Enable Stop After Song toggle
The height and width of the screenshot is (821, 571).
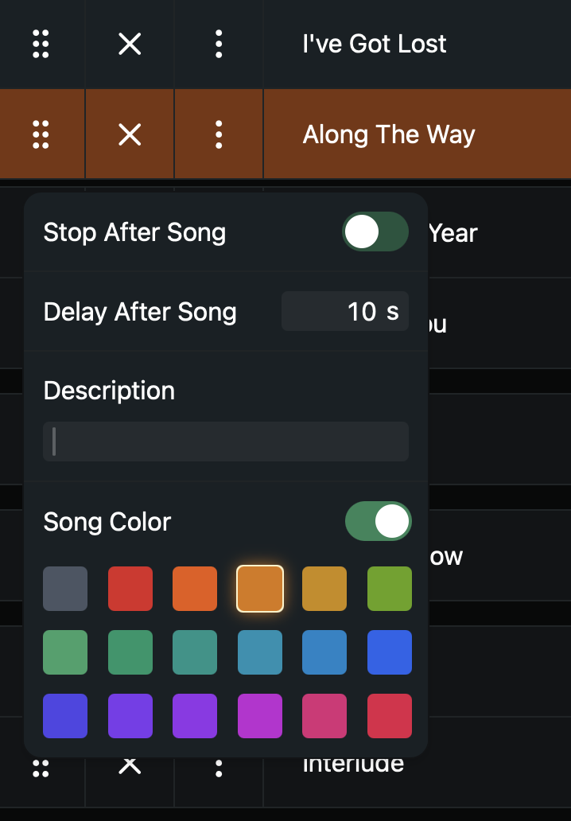click(x=375, y=232)
